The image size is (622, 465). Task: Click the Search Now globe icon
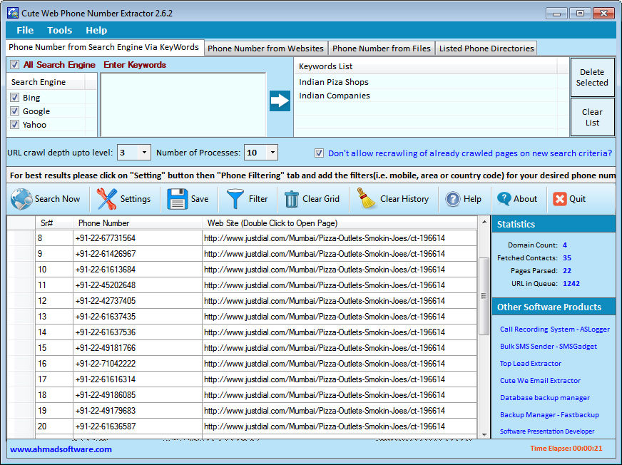(21, 199)
